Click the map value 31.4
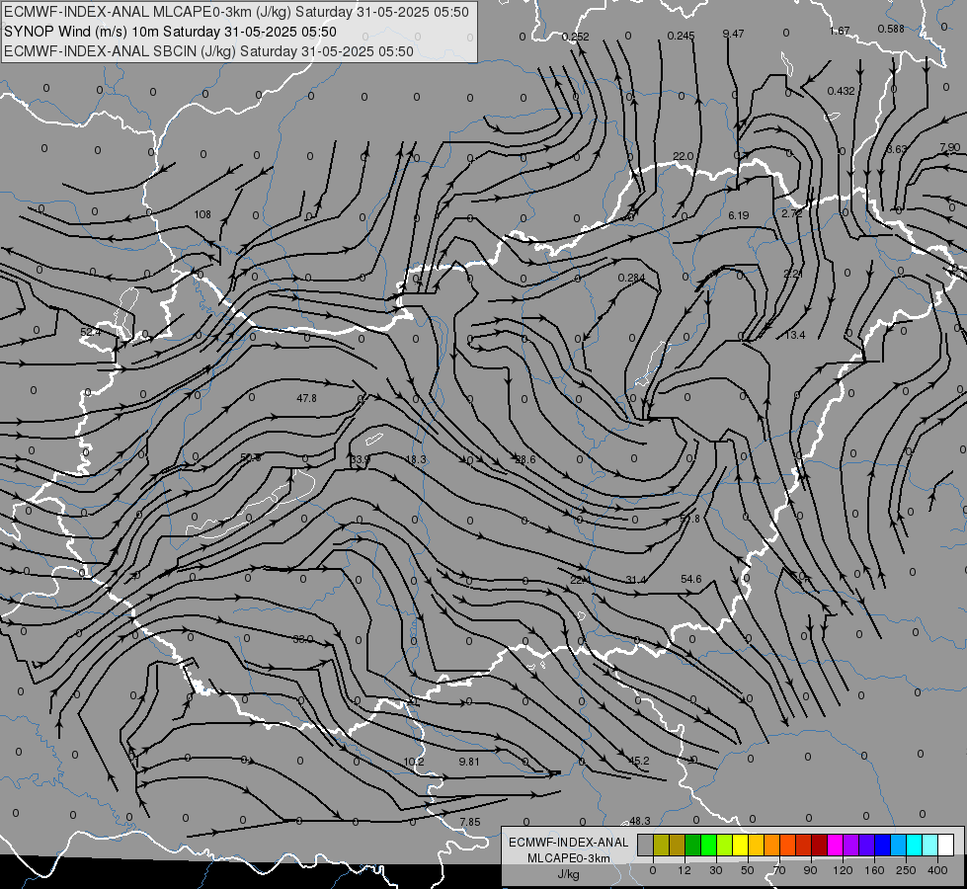This screenshot has height=889, width=967. tap(636, 580)
